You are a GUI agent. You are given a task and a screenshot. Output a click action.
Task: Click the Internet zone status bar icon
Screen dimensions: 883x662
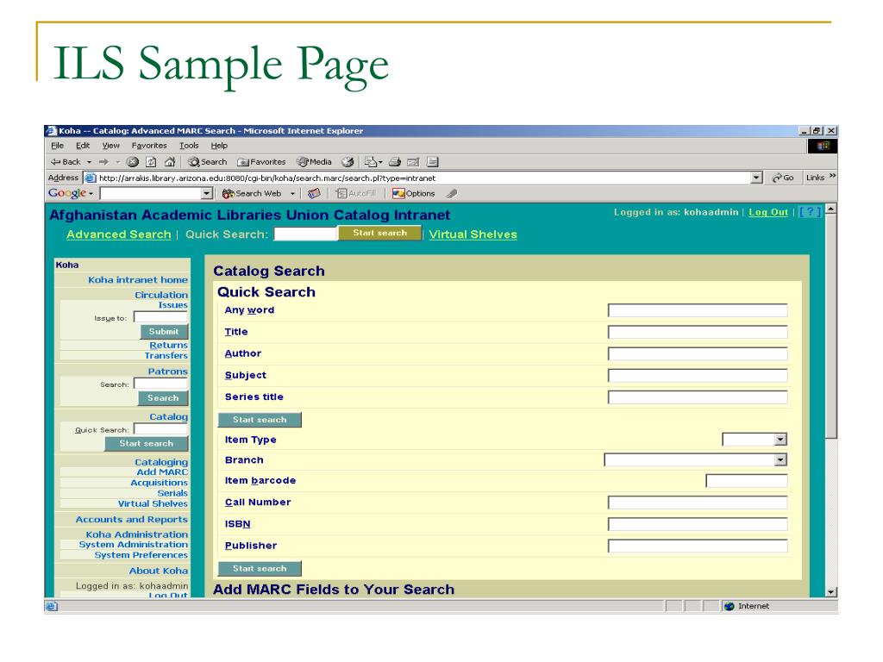point(730,606)
